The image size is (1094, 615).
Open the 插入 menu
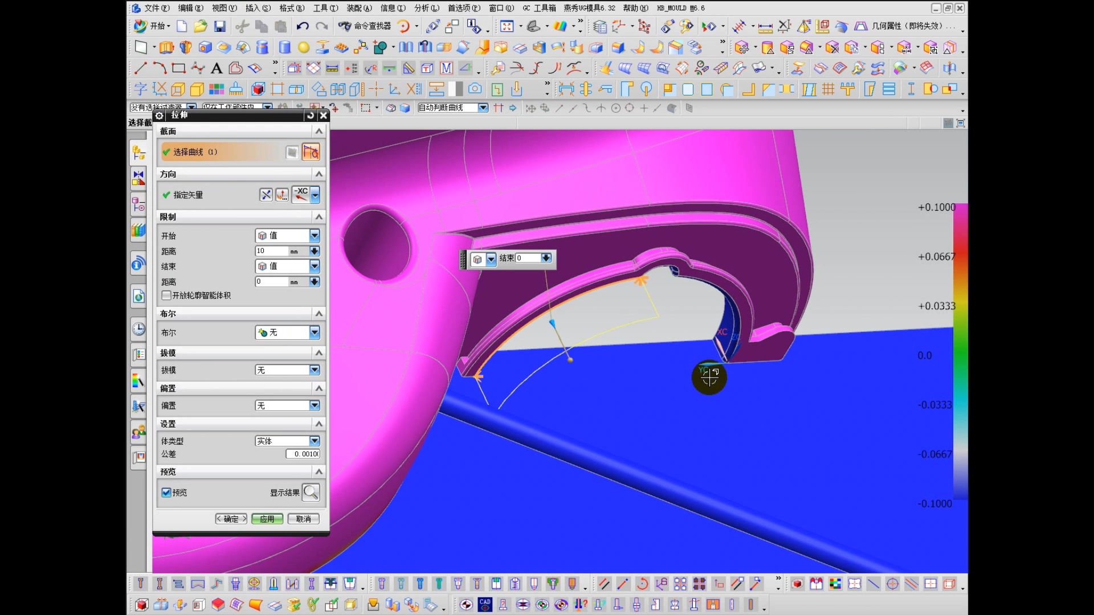point(258,8)
